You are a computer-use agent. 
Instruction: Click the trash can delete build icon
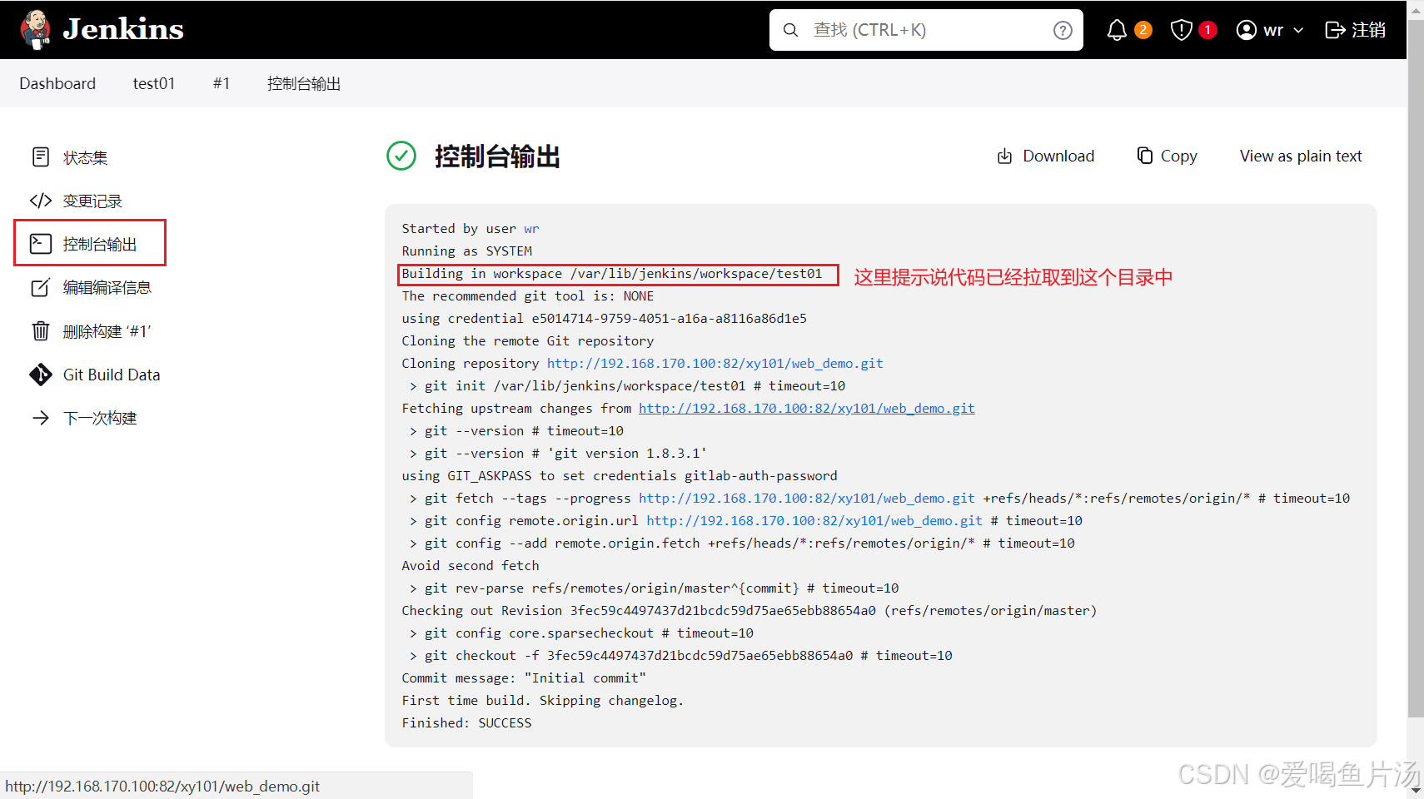click(41, 331)
